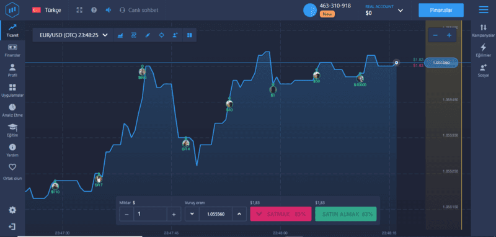Select the drawing pencil tool
Screen dimensions: 496x237
[x=148, y=35]
